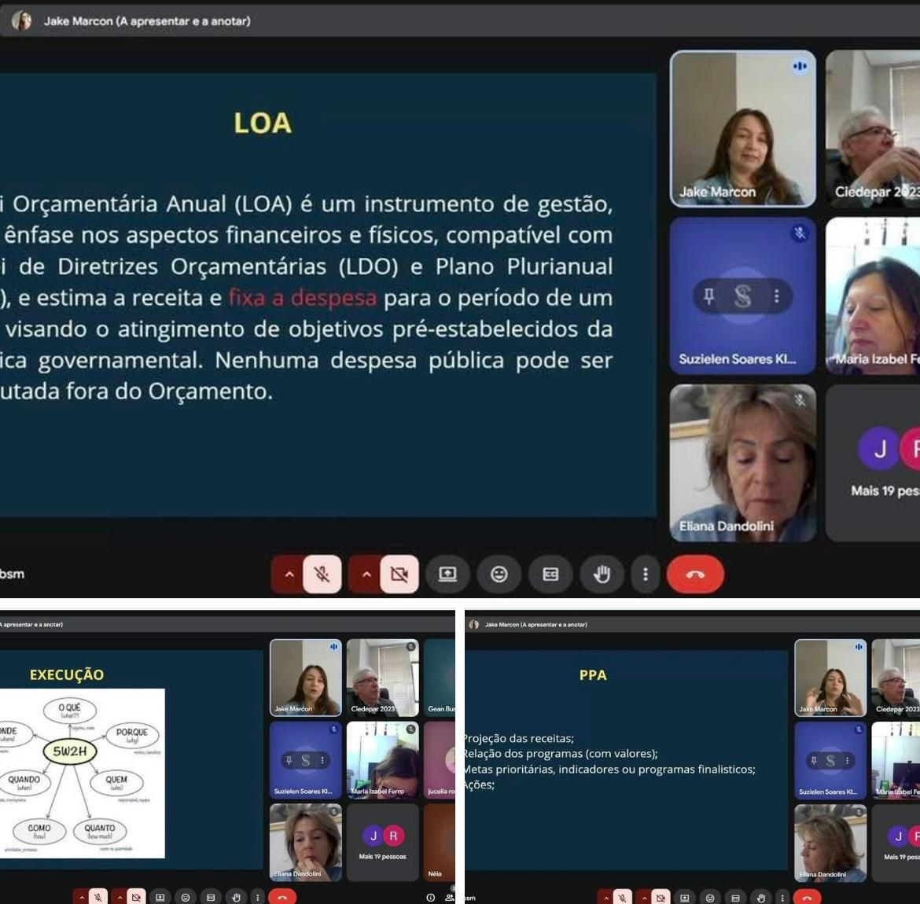Open Suzielen tile options in EXECUÇÃO screenshot
This screenshot has height=904, width=920.
point(322,760)
